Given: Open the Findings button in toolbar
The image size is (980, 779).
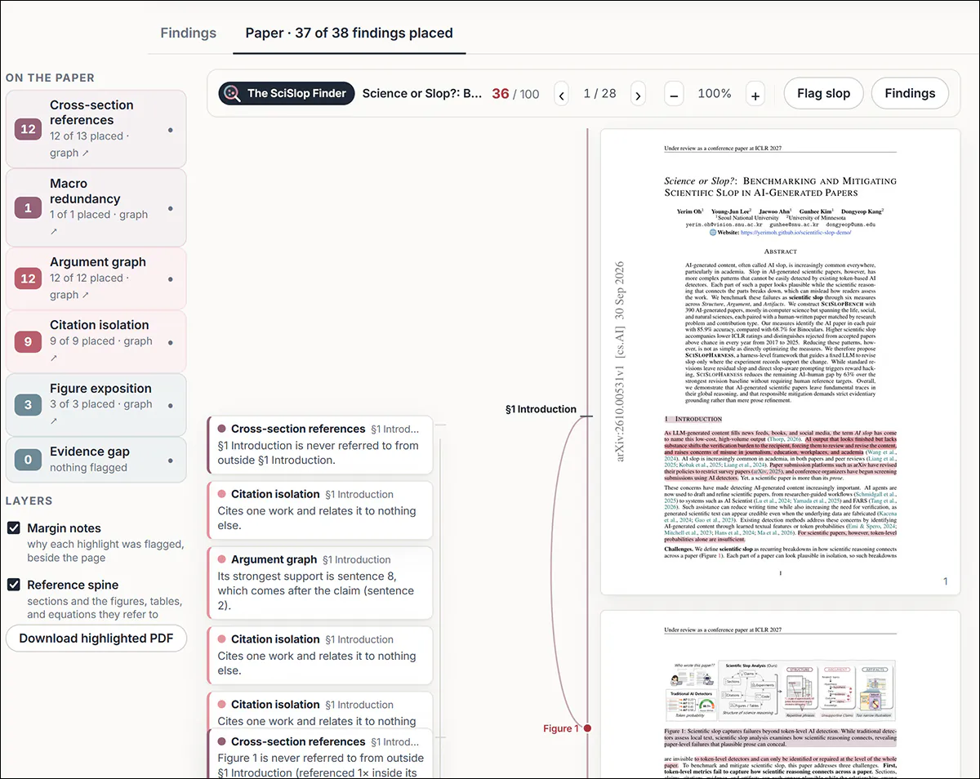Looking at the screenshot, I should 910,93.
